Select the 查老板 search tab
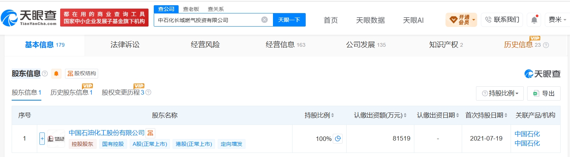The width and height of the screenshot is (570, 157). tap(191, 9)
